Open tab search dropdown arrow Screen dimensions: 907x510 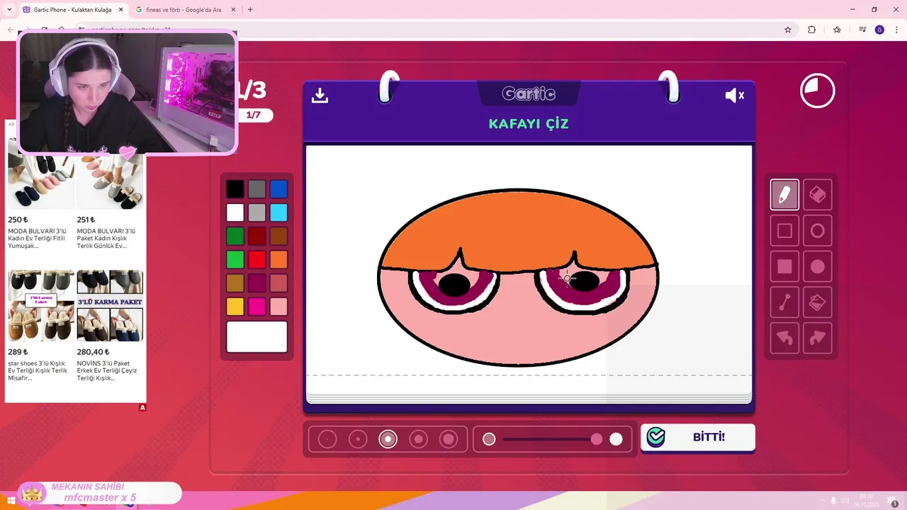pos(9,10)
